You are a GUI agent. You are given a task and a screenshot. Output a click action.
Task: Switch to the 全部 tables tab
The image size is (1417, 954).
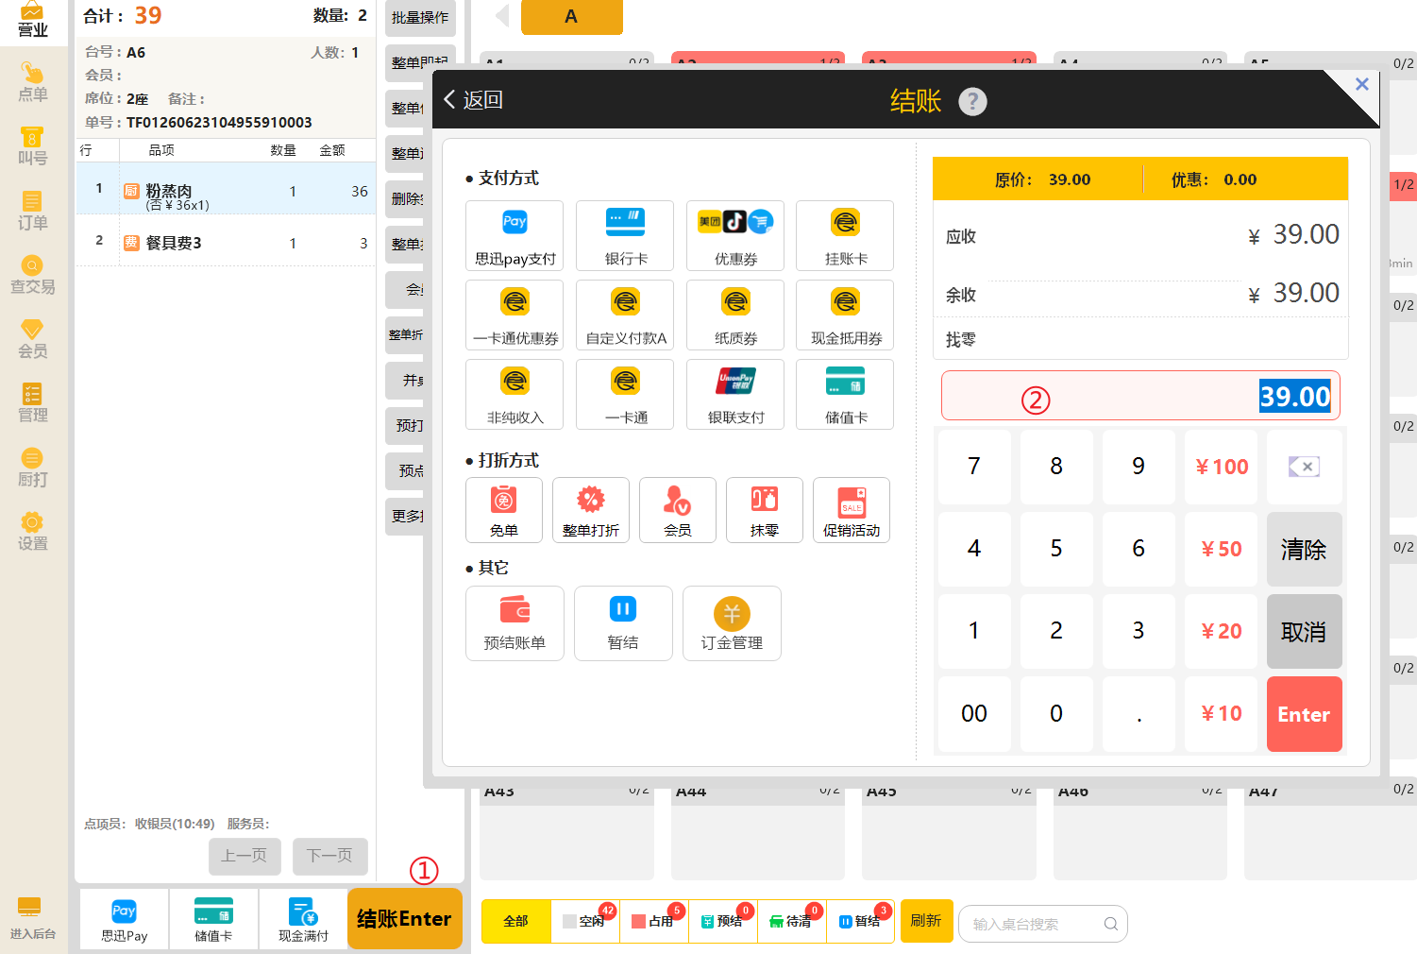click(515, 921)
